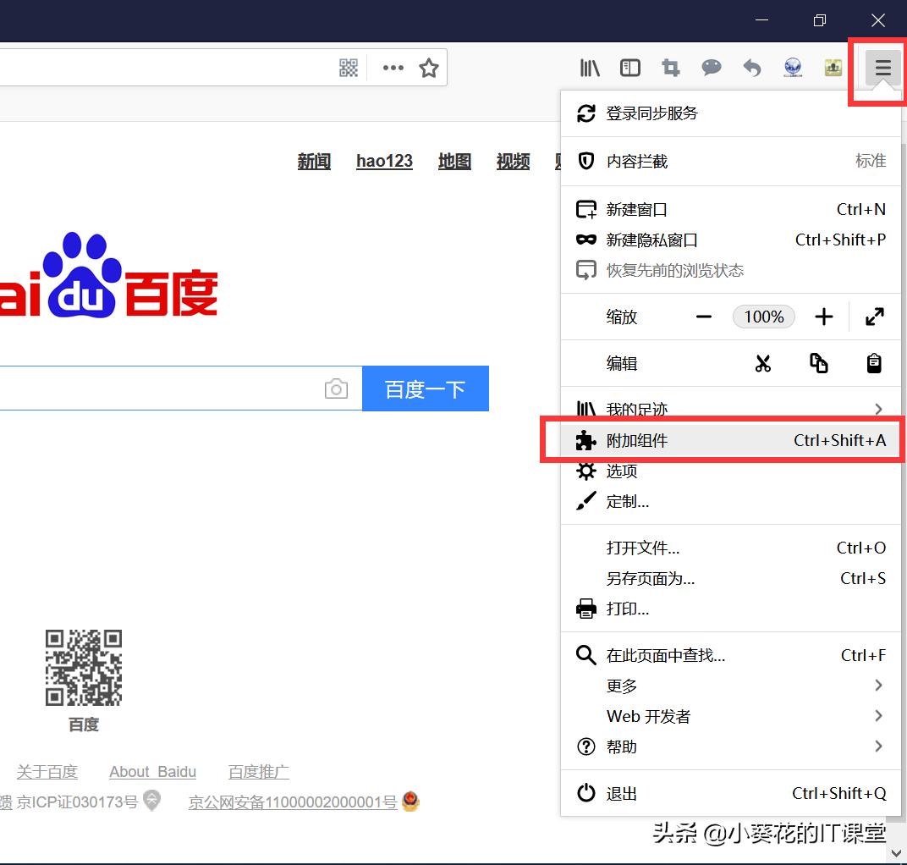The width and height of the screenshot is (907, 865).
Task: Click the scissors cut icon in Edit row
Action: (x=763, y=363)
